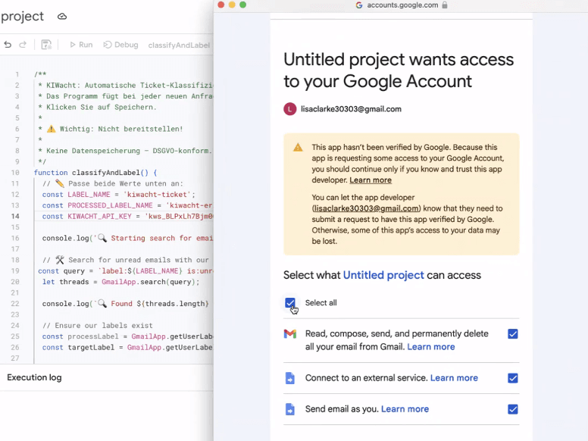Click the Google G favicon in title bar
588x441 pixels.
tap(359, 5)
